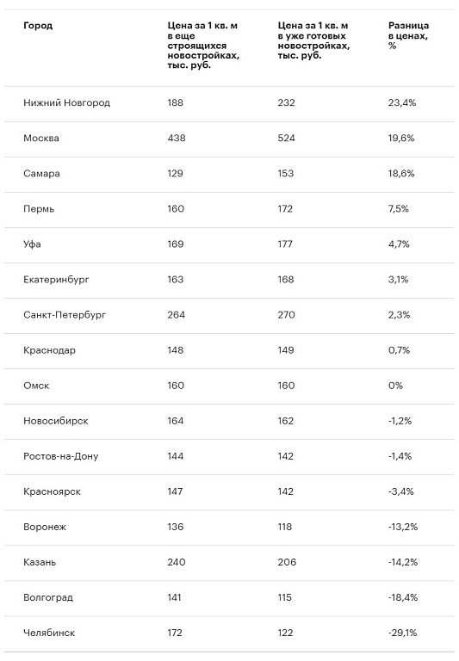Image resolution: width=459 pixels, height=661 pixels.
Task: Click Воронеж's -13,2% value
Action: (x=403, y=527)
